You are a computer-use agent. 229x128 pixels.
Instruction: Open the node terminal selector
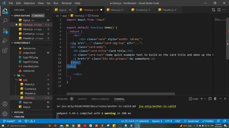click(x=194, y=99)
